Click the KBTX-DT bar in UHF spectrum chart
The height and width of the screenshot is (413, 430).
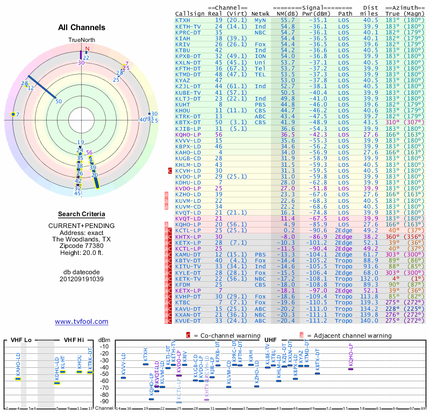point(317,373)
